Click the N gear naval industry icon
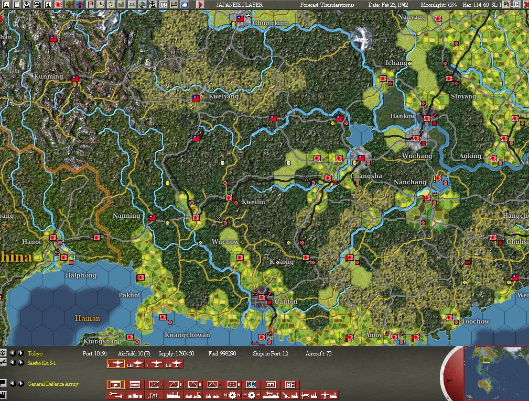Viewport: 529px width, 401px height. (x=232, y=395)
